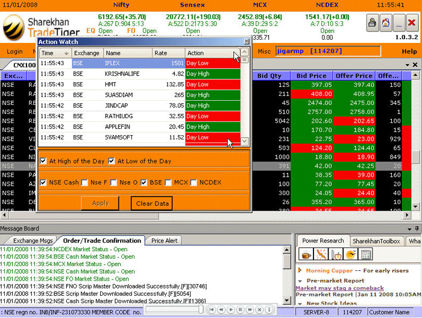
Task: Open the Morning Cupper coffee cup icon
Action: pyautogui.click(x=306, y=254)
